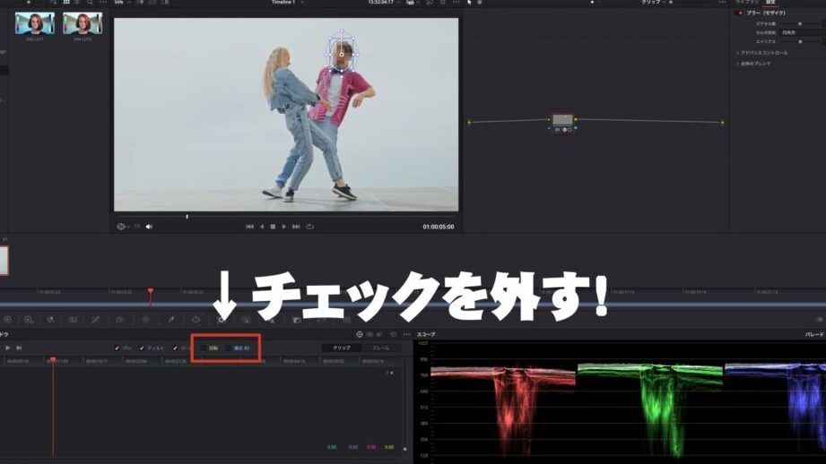The width and height of the screenshot is (826, 464).
Task: Adjust the third mosaic parameter slider handle
Action: [x=800, y=41]
